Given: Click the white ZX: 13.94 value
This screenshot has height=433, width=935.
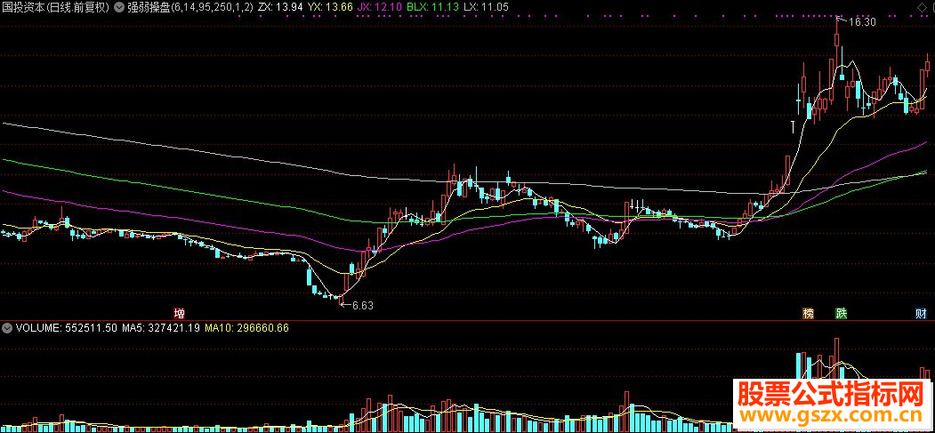Looking at the screenshot, I should coord(280,8).
